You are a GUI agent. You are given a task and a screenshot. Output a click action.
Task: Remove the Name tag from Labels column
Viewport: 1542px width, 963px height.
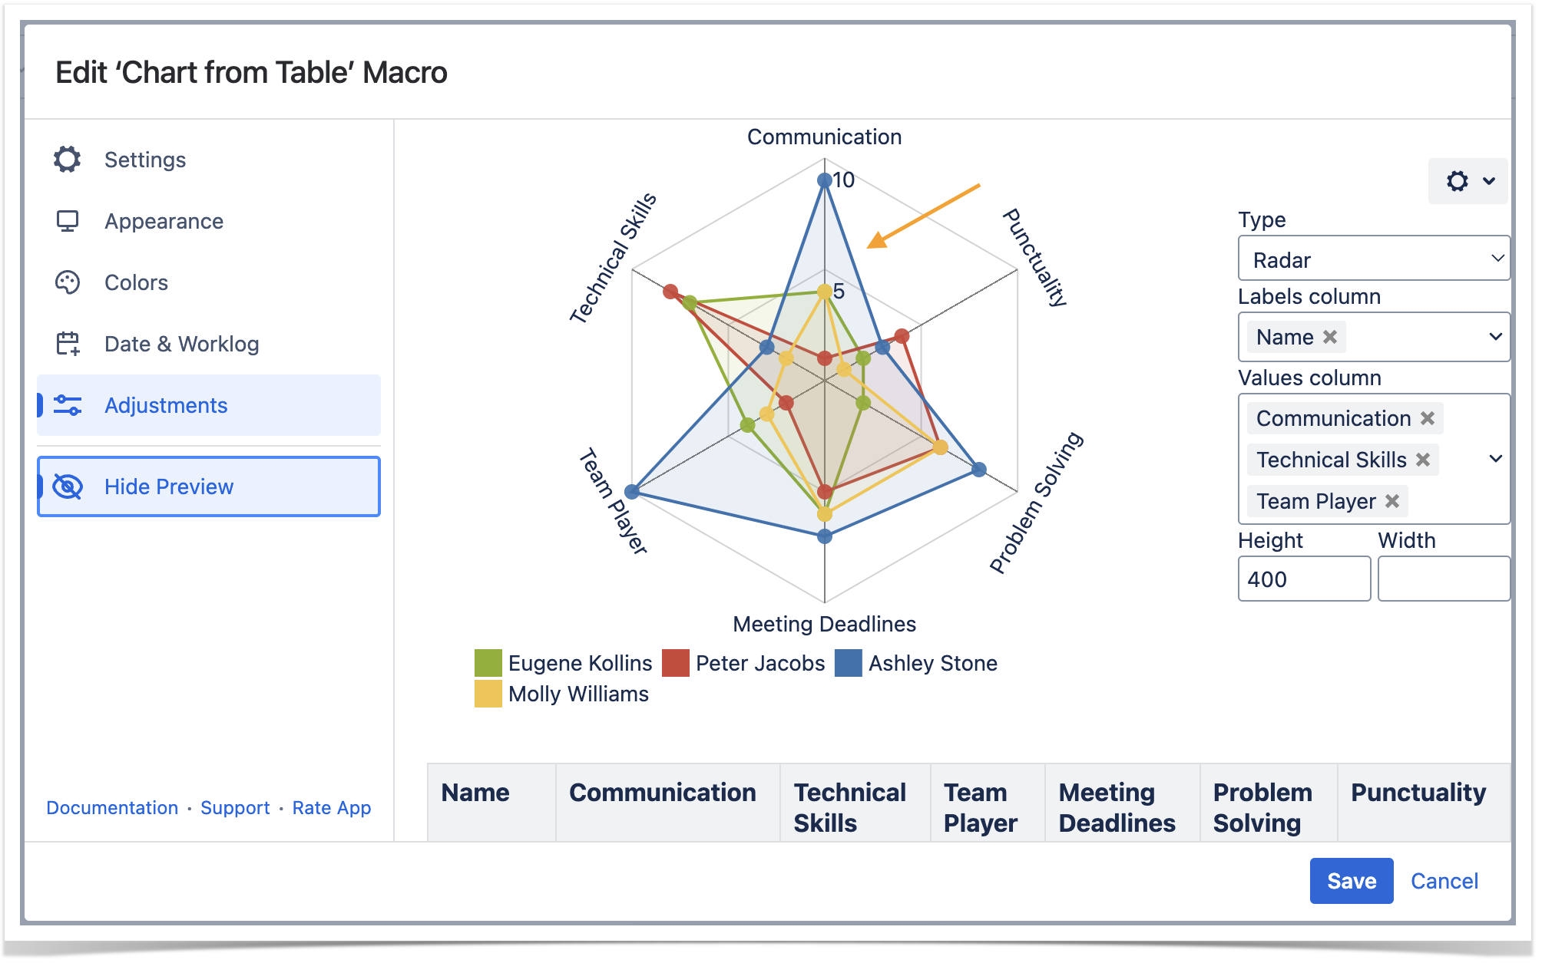(1330, 337)
